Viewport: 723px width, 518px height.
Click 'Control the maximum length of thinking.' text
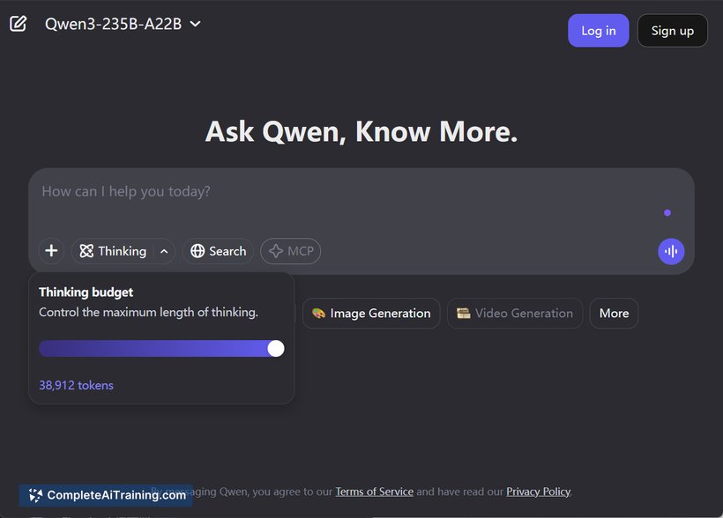pyautogui.click(x=148, y=313)
